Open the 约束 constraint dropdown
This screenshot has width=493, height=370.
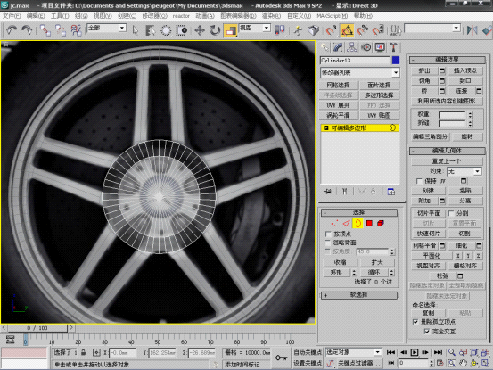point(464,171)
